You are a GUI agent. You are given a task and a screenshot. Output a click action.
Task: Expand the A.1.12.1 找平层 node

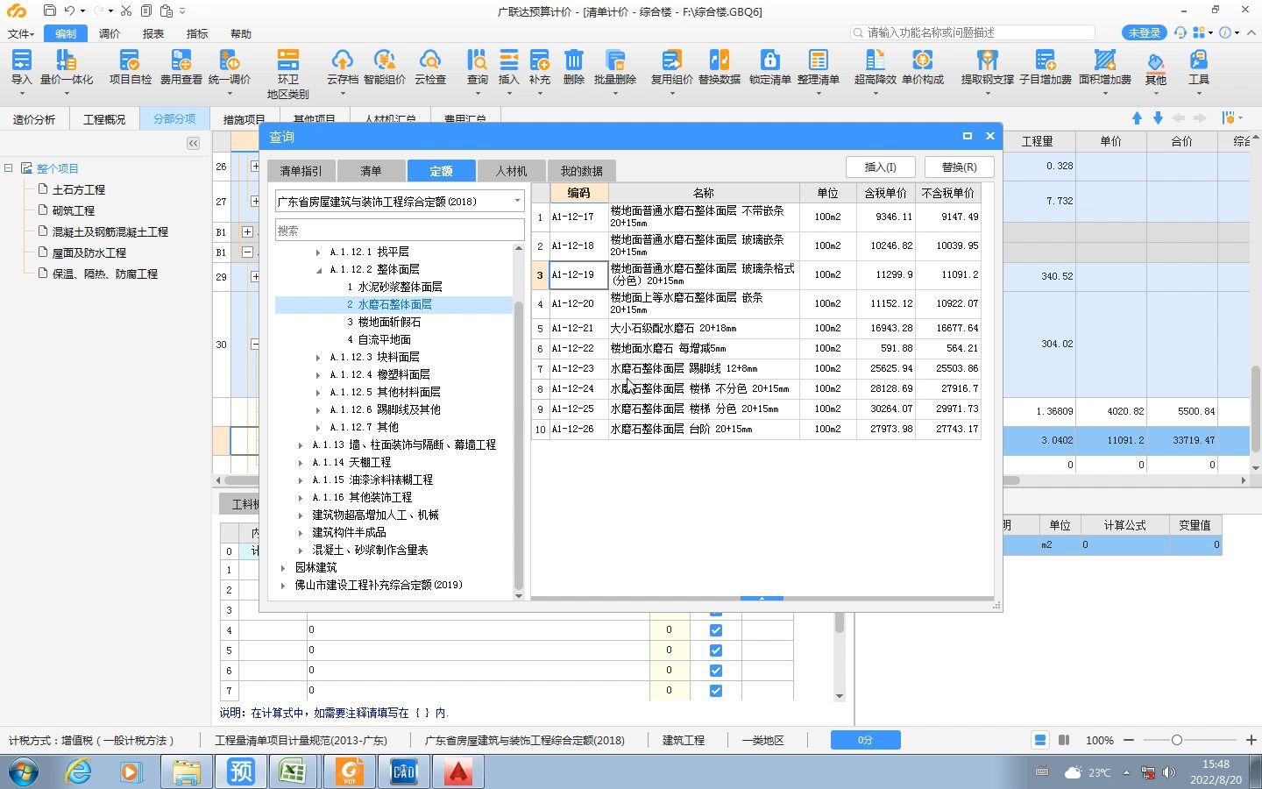(318, 252)
